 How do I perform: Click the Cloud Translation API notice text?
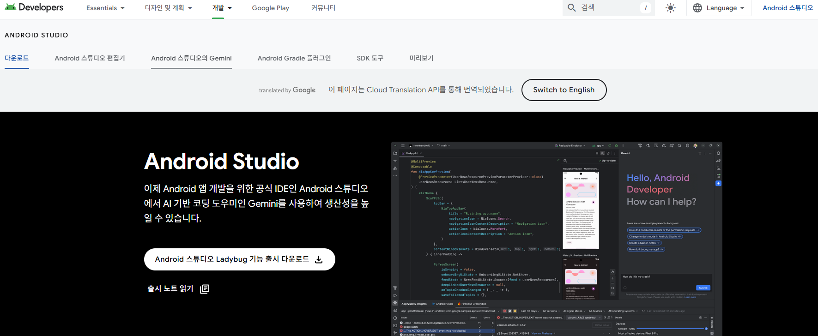click(421, 90)
